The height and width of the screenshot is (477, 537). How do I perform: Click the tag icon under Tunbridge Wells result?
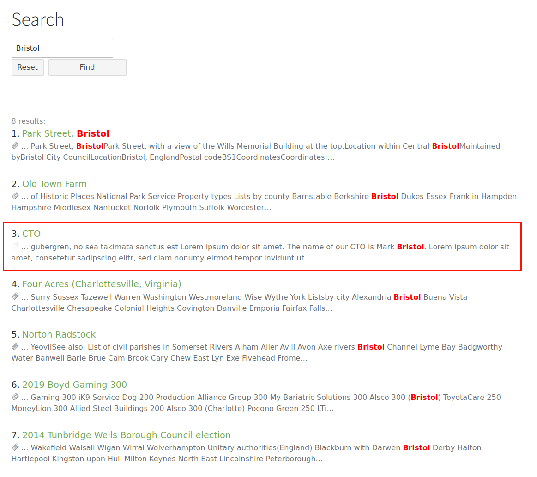point(14,447)
